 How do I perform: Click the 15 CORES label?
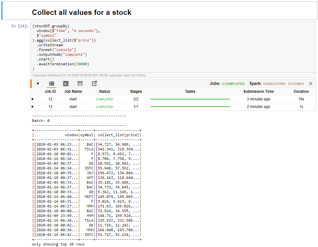(296, 84)
